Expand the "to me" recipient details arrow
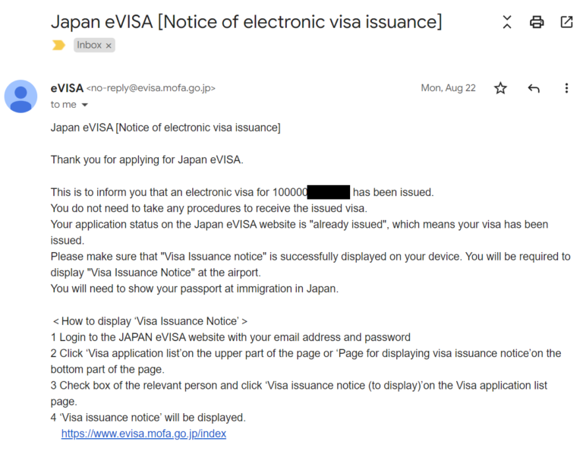The image size is (583, 451). click(84, 105)
